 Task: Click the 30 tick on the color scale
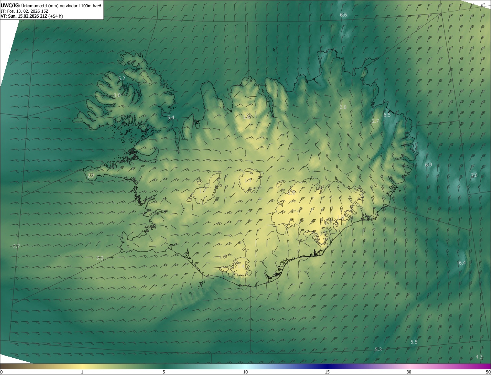[x=409, y=372]
